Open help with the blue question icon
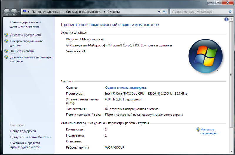235x155 pixels. click(226, 19)
